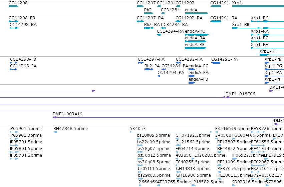Viewport: 284px width, 187px height.
Task: Select the IP05701.5prime EST label
Action: click(26, 142)
